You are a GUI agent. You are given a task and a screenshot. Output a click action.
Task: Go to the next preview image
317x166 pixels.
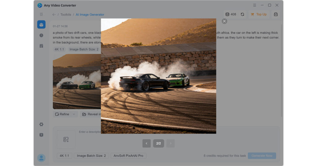(171, 143)
